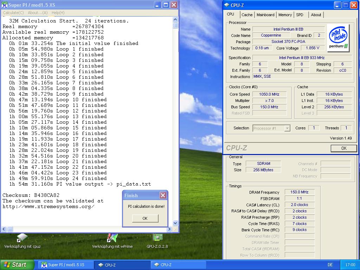
Task: Click the Core Voltage 1.856 V value
Action: pos(313,48)
